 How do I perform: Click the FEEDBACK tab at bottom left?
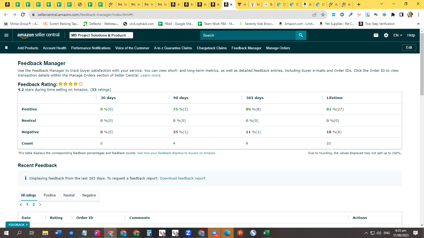(16, 225)
